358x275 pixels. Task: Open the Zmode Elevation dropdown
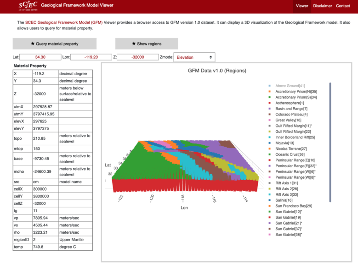click(x=194, y=57)
